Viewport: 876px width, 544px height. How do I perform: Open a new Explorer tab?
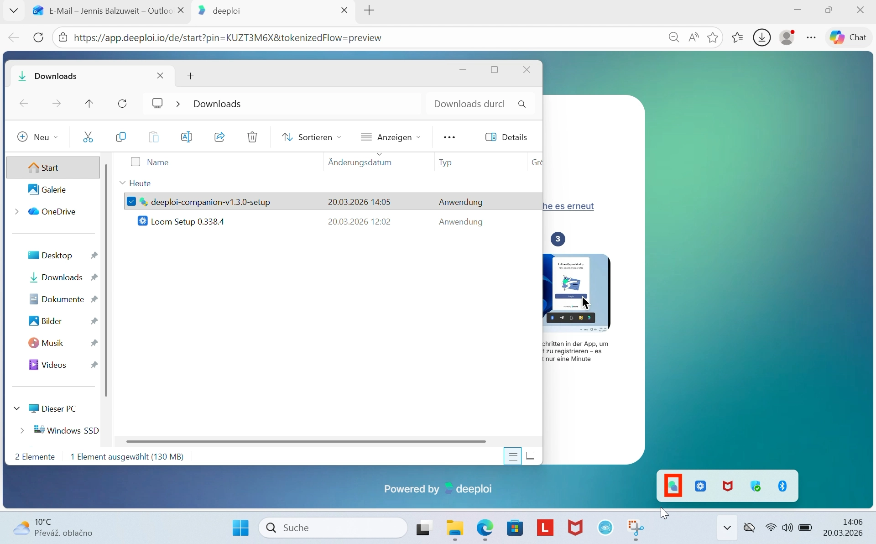tap(191, 76)
